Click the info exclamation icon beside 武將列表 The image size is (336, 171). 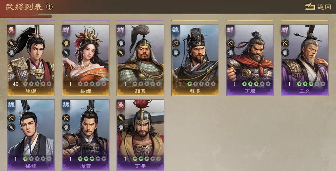point(49,7)
